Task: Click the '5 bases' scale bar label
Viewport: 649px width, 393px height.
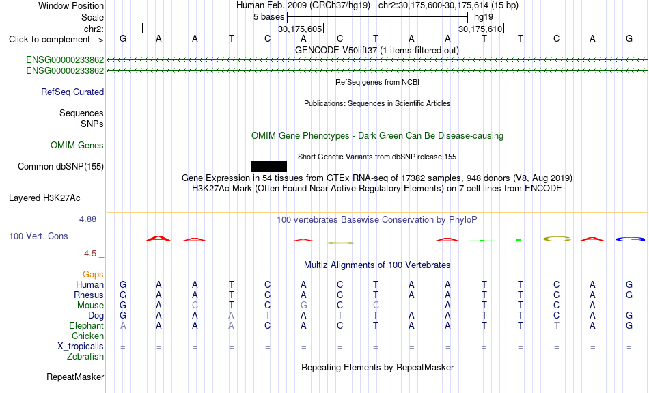Action: tap(269, 17)
